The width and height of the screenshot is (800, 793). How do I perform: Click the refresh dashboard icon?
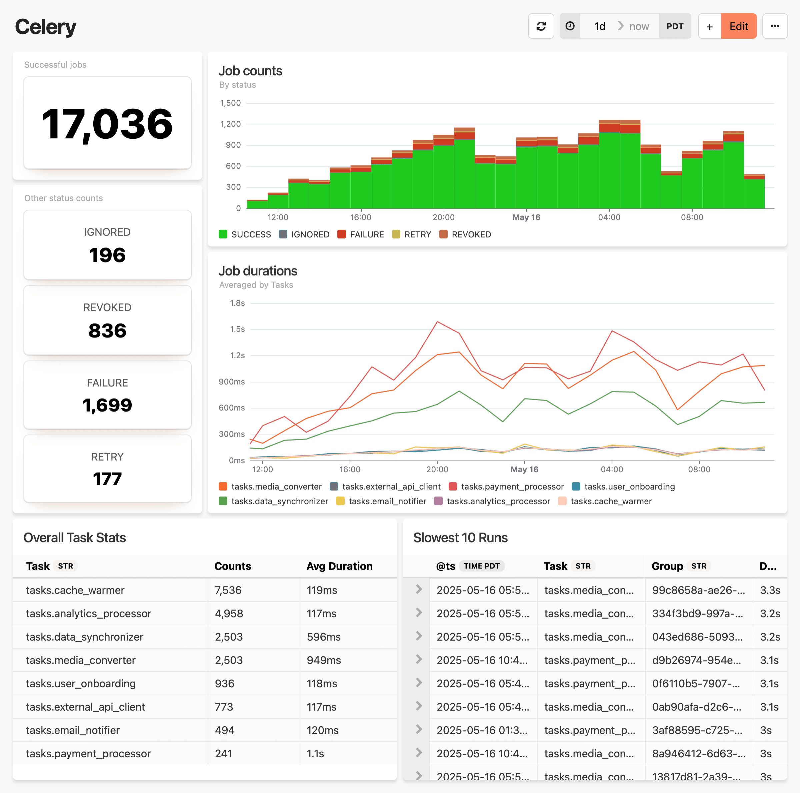pyautogui.click(x=541, y=26)
